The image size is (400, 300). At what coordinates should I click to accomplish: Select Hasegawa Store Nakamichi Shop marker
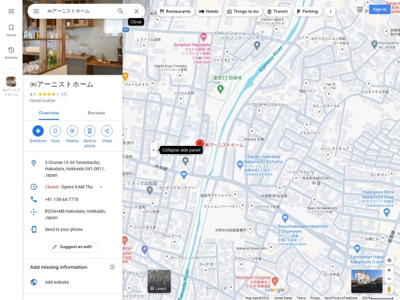(x=387, y=212)
